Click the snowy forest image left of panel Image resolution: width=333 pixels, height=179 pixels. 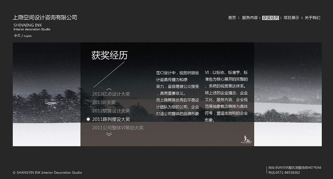47,94
